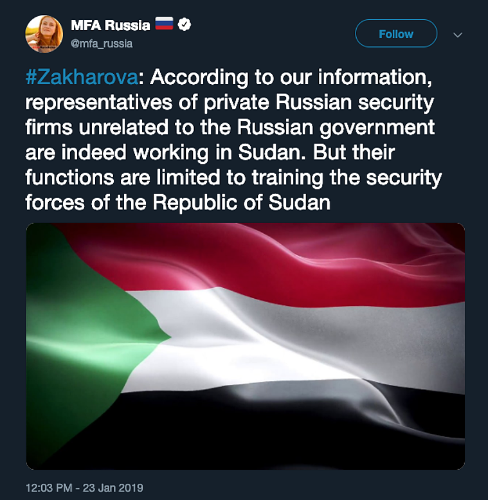Open the MFA Russia display name
488x500 pixels.
[x=111, y=25]
